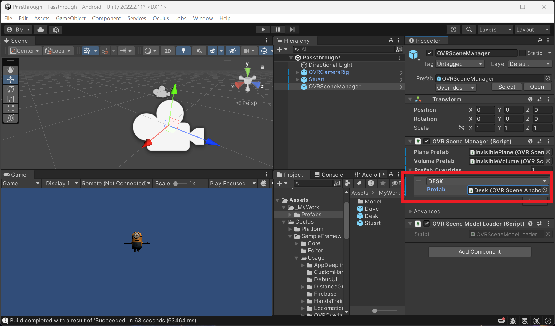Toggle audio muting in the Scene view

(199, 50)
